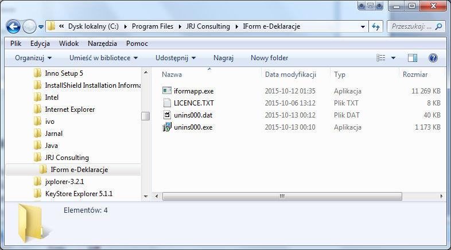Click the folder tree scroll down arrow
This screenshot has height=250, width=451.
146,197
